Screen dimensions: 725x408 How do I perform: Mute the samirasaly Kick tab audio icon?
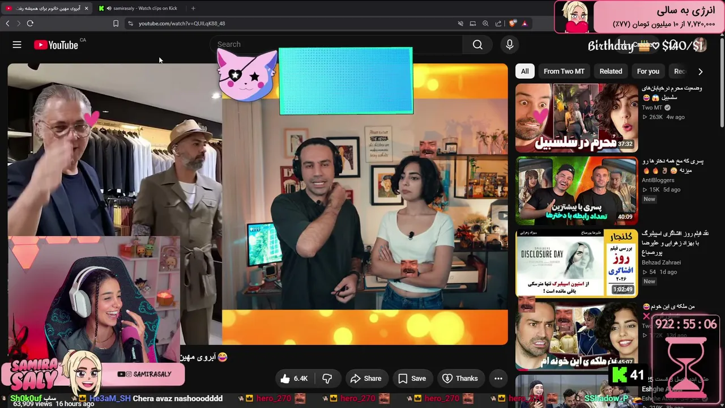pos(109,8)
